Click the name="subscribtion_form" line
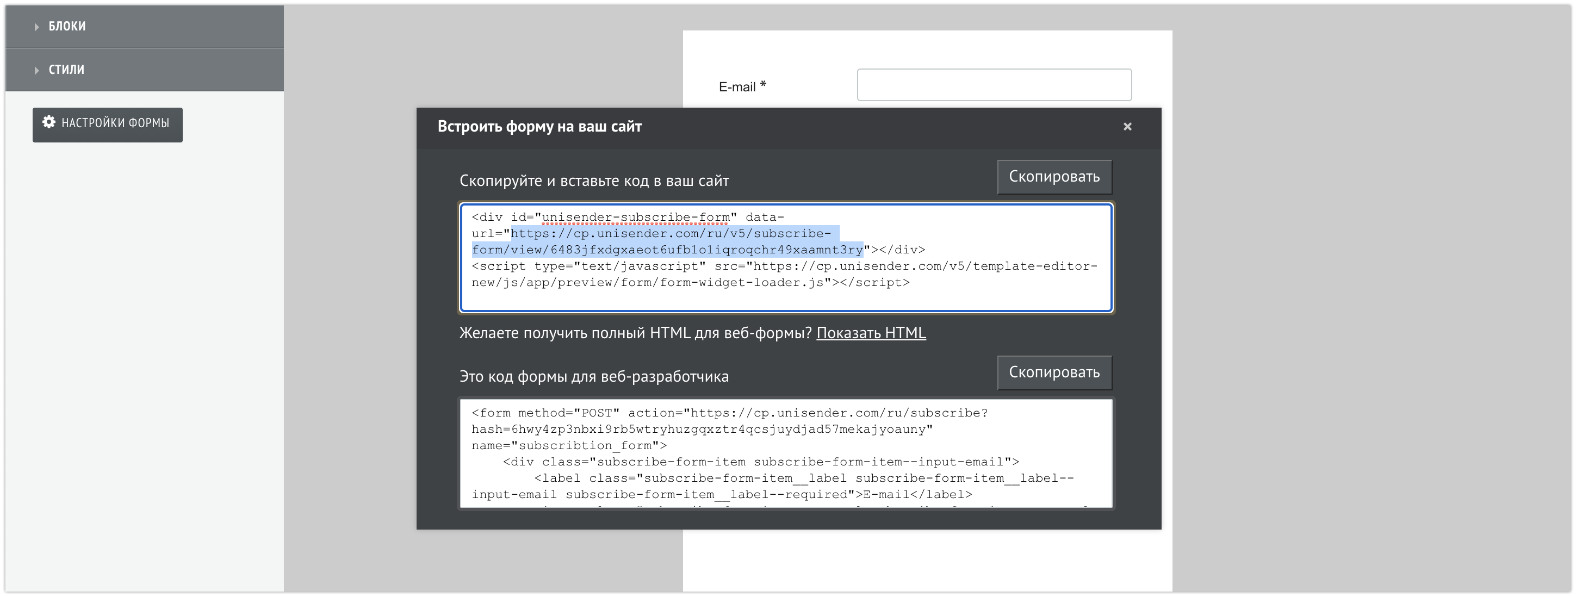Image resolution: width=1576 pixels, height=597 pixels. pyautogui.click(x=569, y=446)
